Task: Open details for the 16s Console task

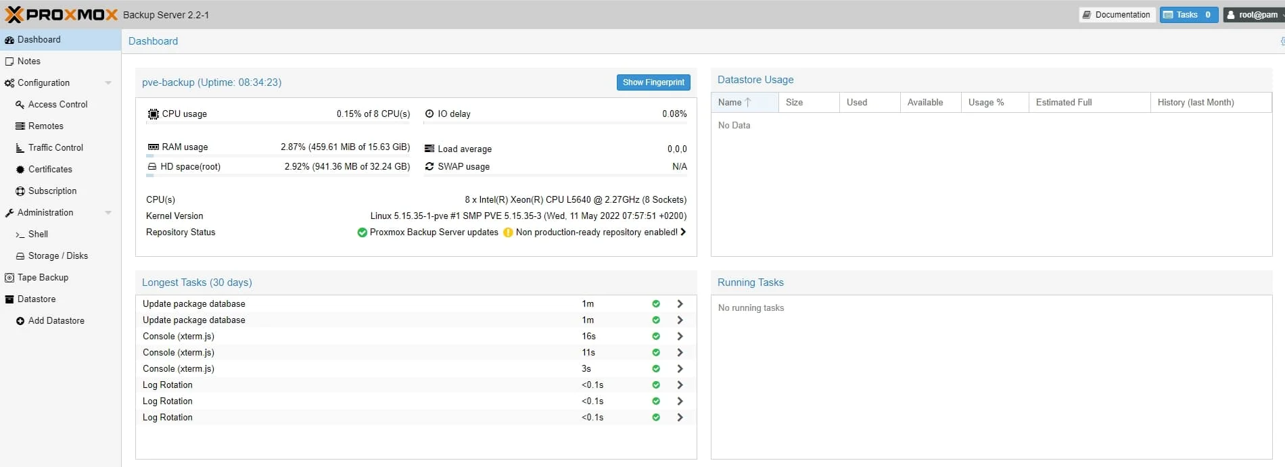Action: pos(680,336)
